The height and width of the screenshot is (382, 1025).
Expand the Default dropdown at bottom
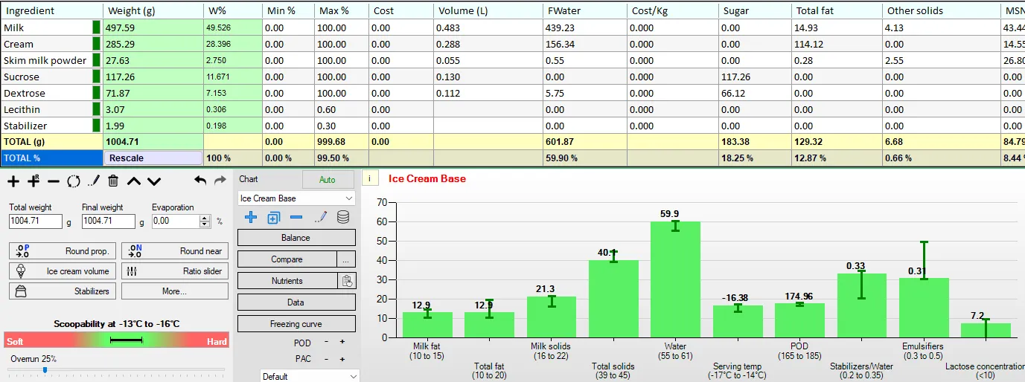(x=310, y=376)
